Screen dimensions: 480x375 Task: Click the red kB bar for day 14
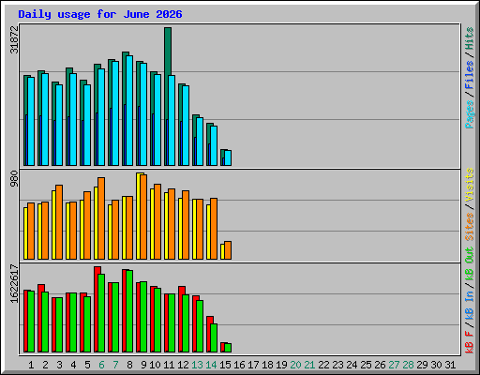click(209, 335)
